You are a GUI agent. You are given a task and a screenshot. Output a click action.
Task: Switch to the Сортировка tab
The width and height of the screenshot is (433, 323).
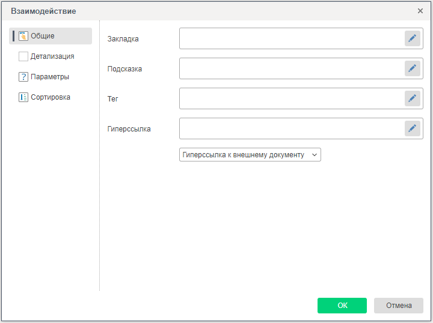(51, 97)
